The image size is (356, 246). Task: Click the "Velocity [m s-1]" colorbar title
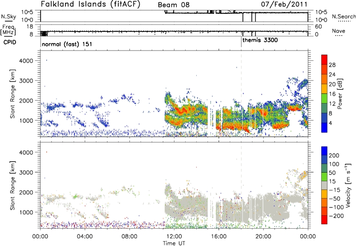click(x=348, y=186)
